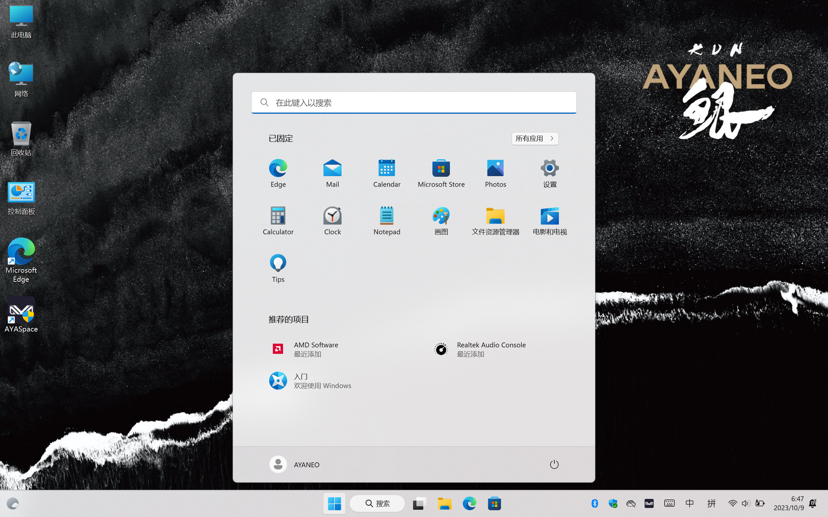Expand 所有应用 all apps list
The height and width of the screenshot is (517, 828).
point(535,139)
